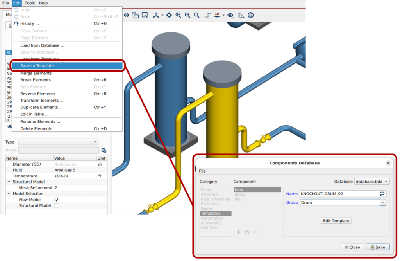
Task: Open the File menu
Action: (x=5, y=3)
